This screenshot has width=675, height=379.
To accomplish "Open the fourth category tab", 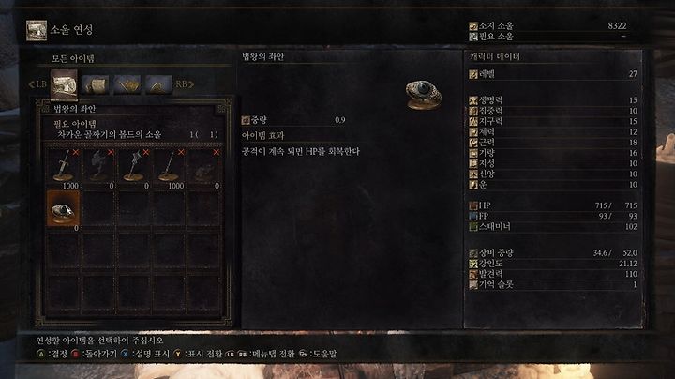I will pyautogui.click(x=158, y=84).
